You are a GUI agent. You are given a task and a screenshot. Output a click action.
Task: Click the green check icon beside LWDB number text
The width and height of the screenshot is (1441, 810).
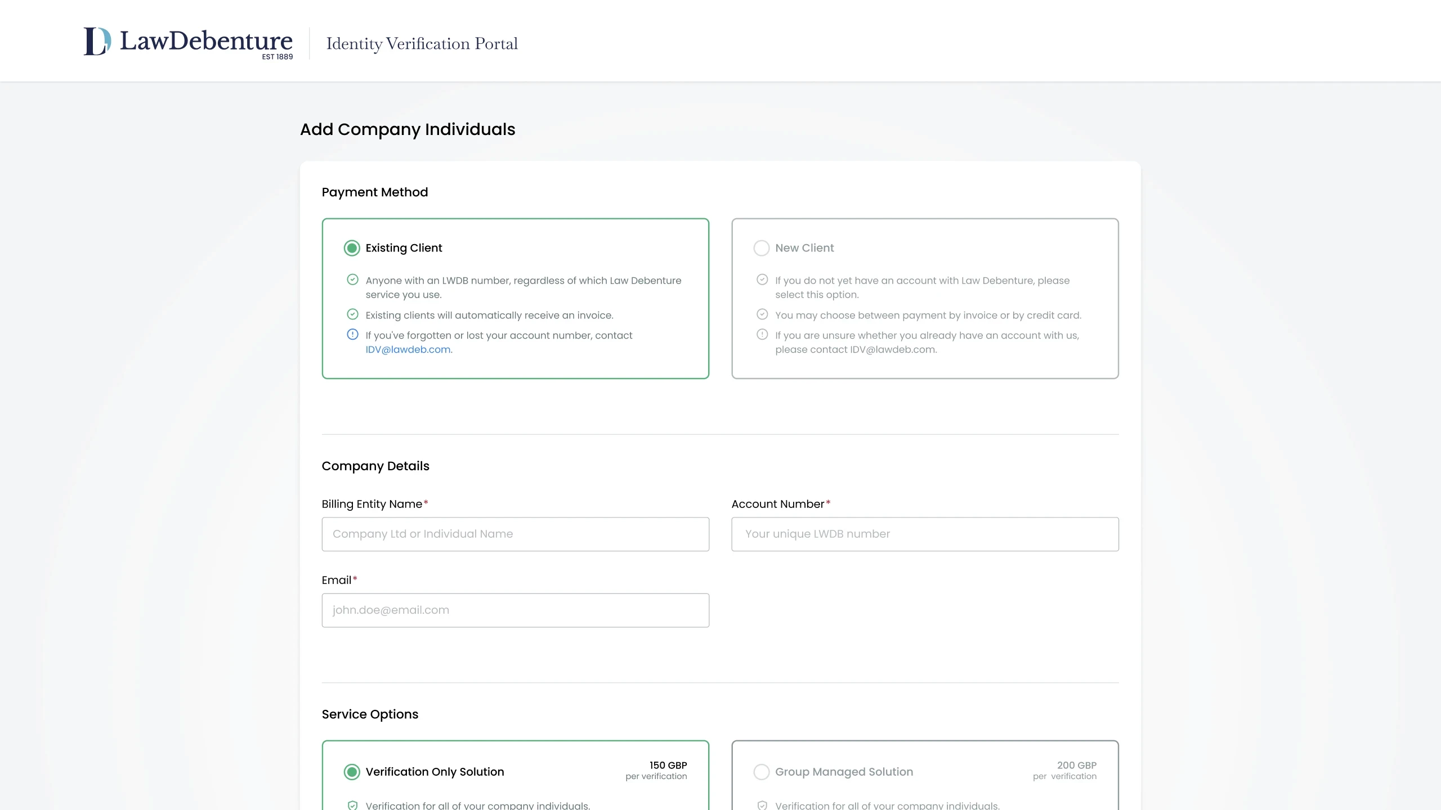[x=352, y=280]
